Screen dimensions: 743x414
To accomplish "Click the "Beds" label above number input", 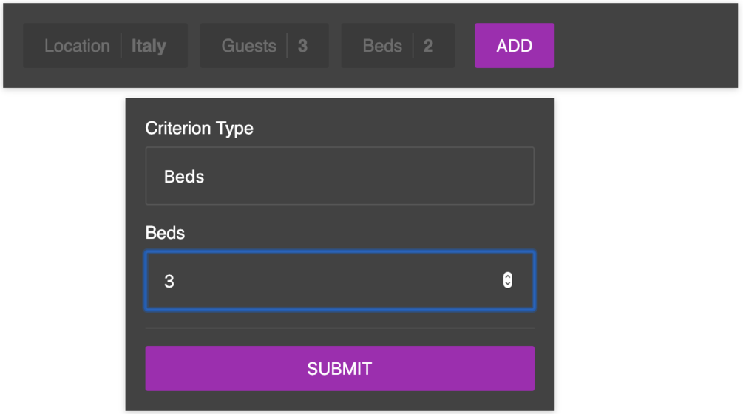I will [165, 233].
